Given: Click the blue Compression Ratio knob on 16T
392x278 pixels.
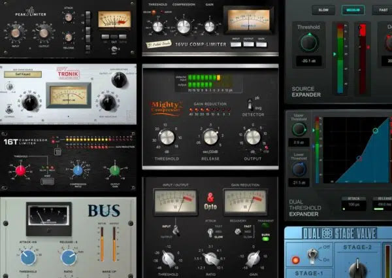Looking at the screenshot, I should 78,170.
